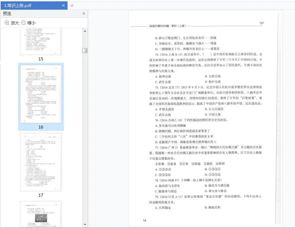Image resolution: width=295 pixels, height=228 pixels.
Task: Click option C about 六谷 in question 76
Action: [184, 137]
